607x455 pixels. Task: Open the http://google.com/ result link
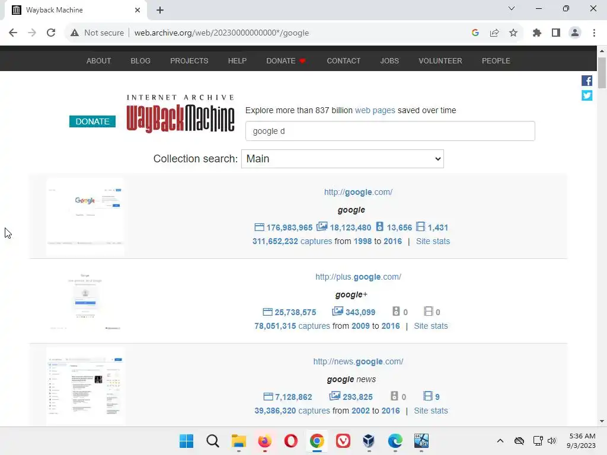coord(359,192)
